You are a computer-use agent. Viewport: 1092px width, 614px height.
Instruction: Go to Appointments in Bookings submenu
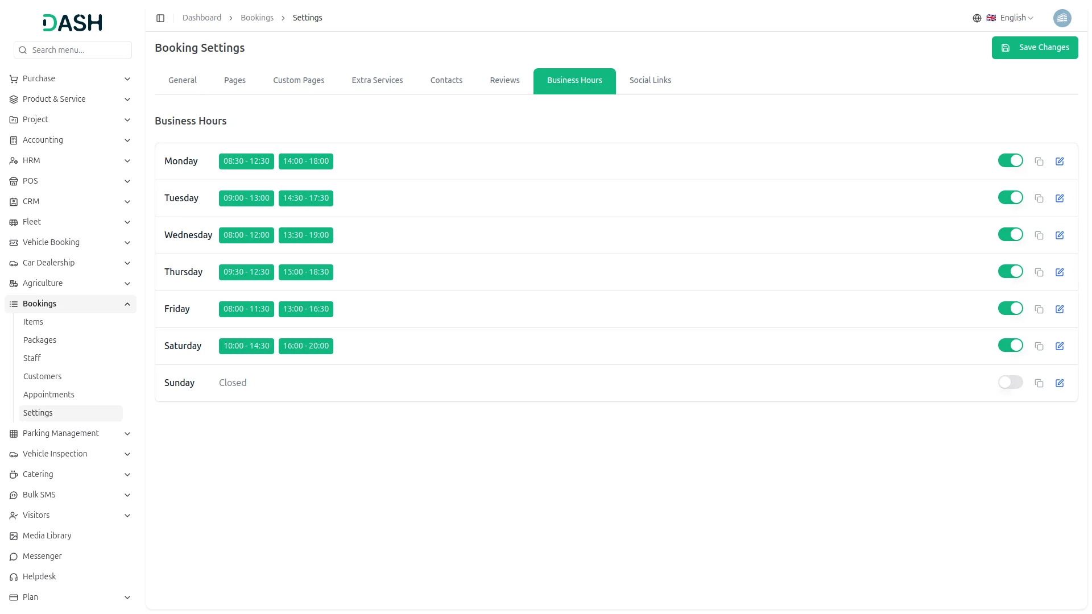click(49, 395)
